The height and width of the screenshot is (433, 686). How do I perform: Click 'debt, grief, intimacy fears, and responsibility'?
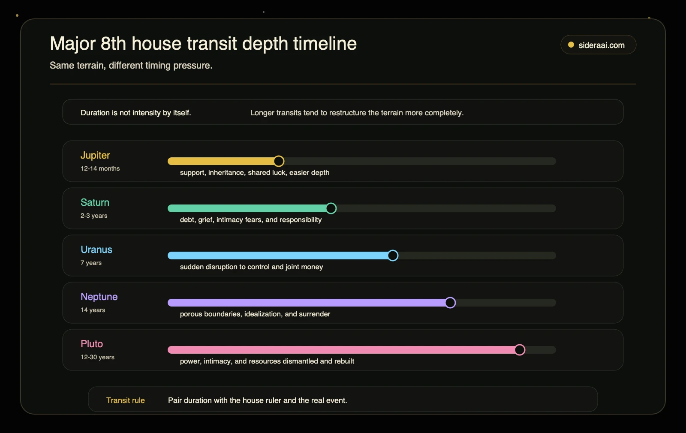tap(251, 220)
